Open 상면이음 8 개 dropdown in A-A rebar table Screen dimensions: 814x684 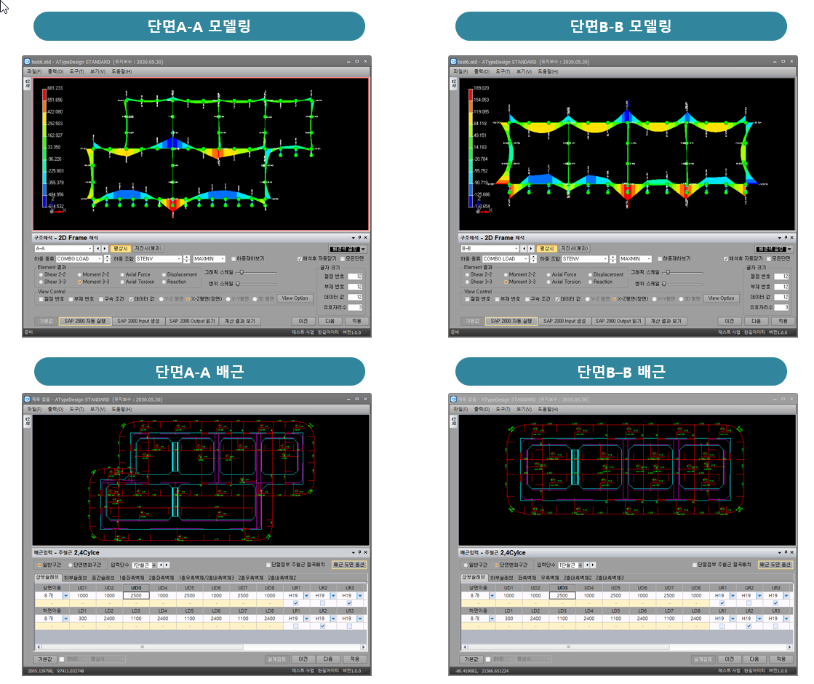(x=65, y=596)
